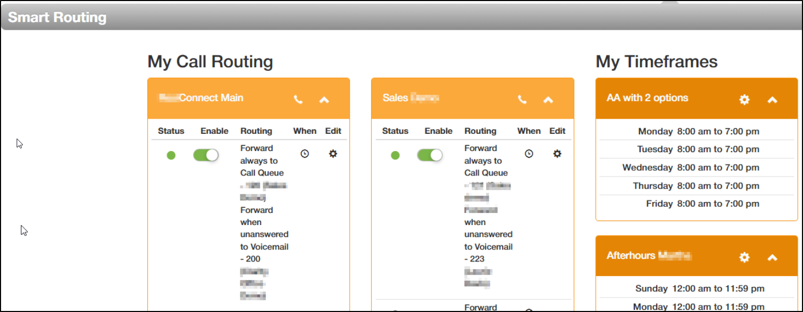
Task: Select the Monday 8:00 am to 7:00 pm row
Action: 697,131
